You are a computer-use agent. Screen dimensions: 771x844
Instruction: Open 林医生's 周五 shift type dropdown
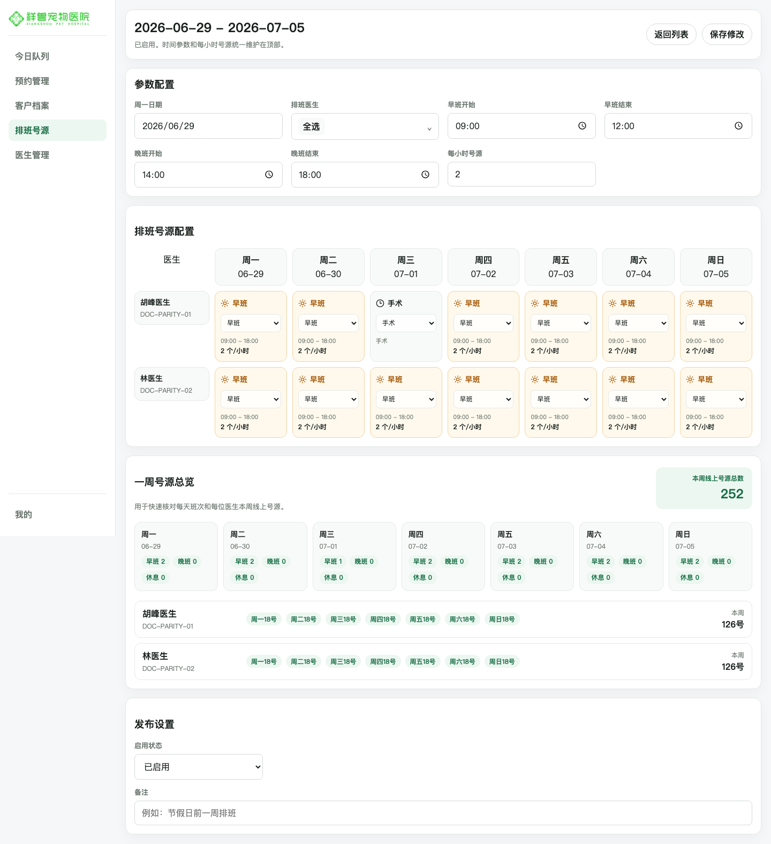point(561,399)
